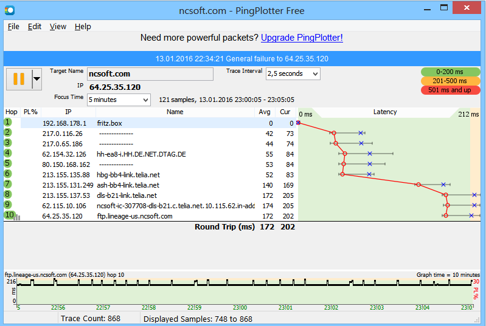
Task: Click the hop 10 green circle icon
Action: (x=8, y=216)
